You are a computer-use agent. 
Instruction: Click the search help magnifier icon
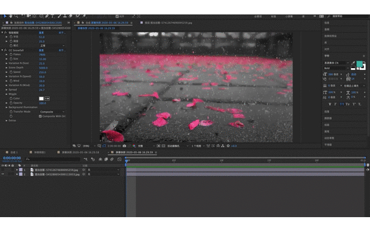pyautogui.click(x=329, y=16)
